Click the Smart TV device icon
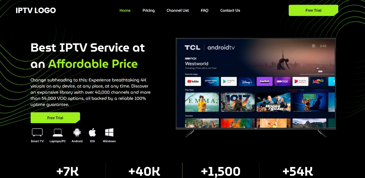 point(37,132)
